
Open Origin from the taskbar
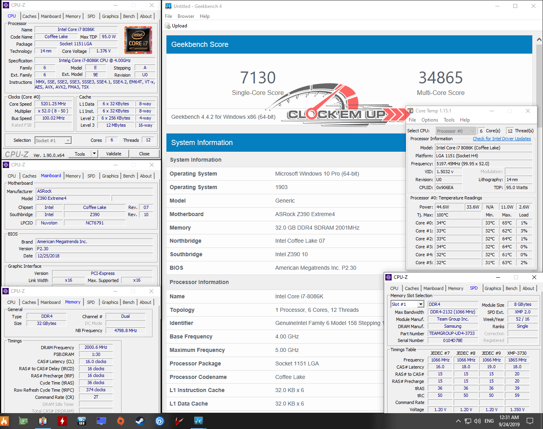pos(121,421)
